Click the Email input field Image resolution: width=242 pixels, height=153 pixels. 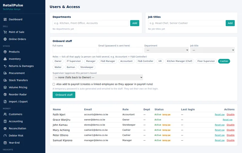pos(121,50)
